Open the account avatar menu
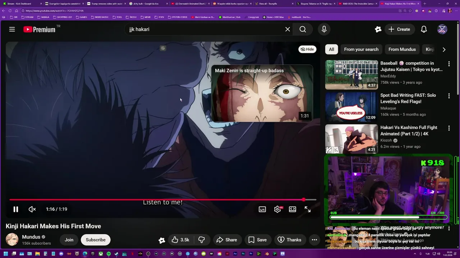Viewport: 460px width, 258px height. (x=442, y=29)
